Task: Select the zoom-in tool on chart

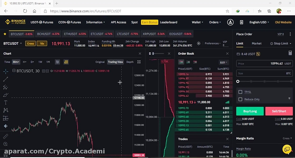Action: [x=6, y=144]
